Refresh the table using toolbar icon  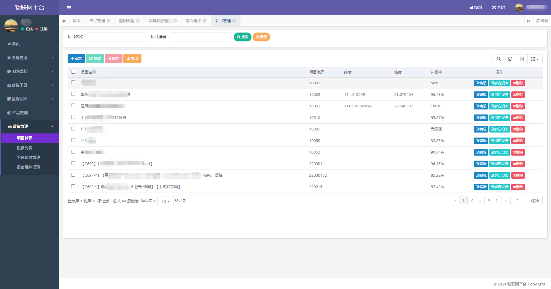pyautogui.click(x=510, y=59)
